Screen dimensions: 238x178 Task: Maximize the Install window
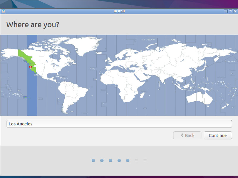click(230, 11)
